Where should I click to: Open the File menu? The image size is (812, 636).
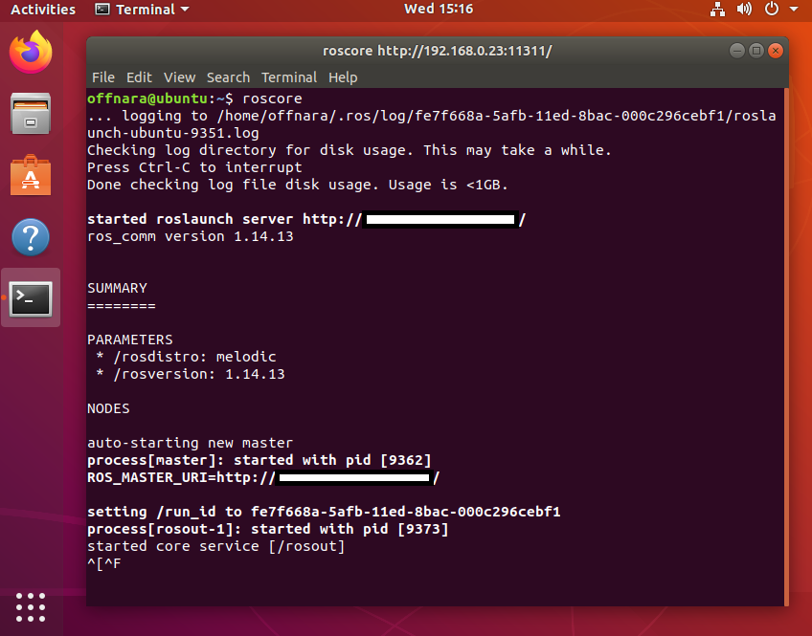(x=102, y=77)
